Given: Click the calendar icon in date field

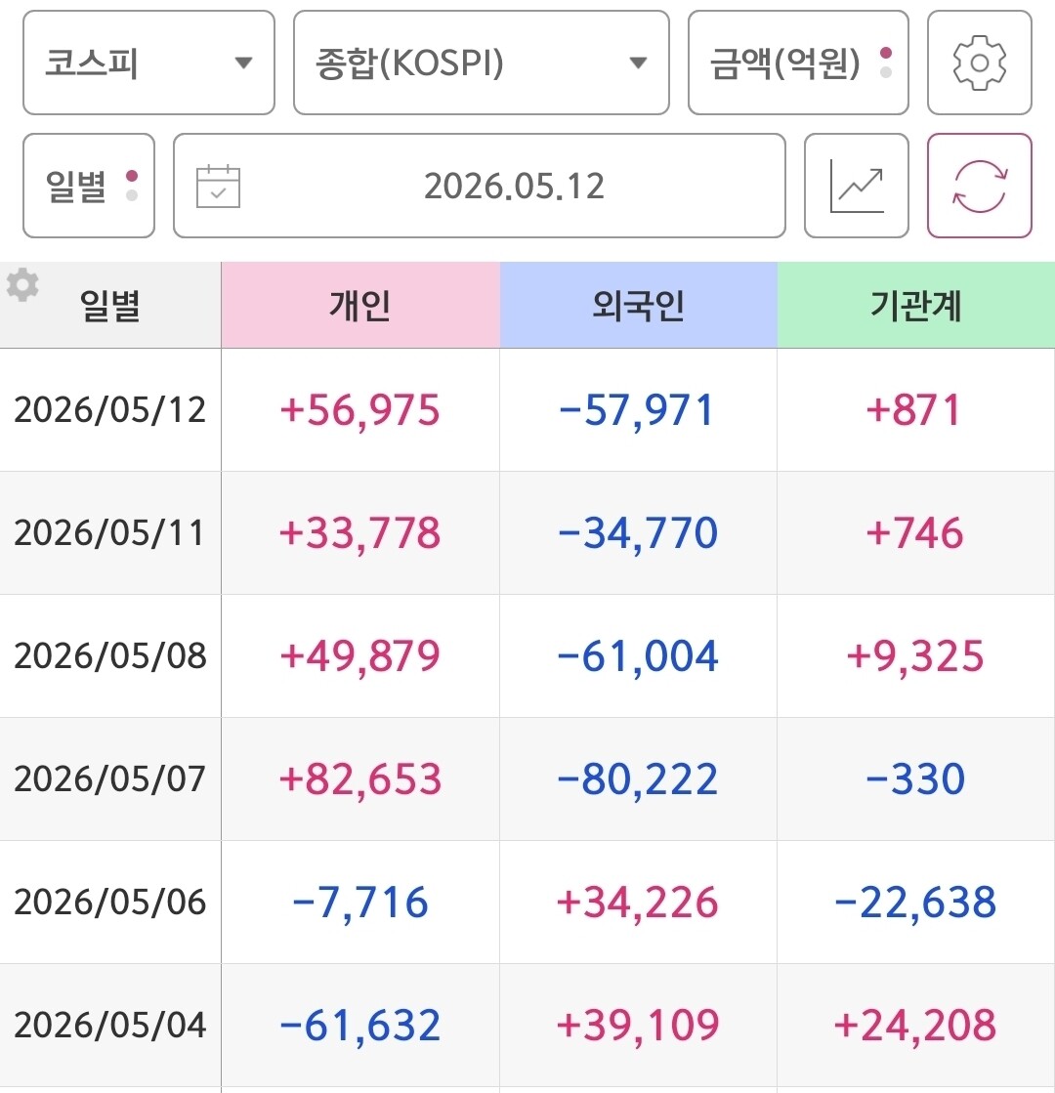Looking at the screenshot, I should (218, 187).
